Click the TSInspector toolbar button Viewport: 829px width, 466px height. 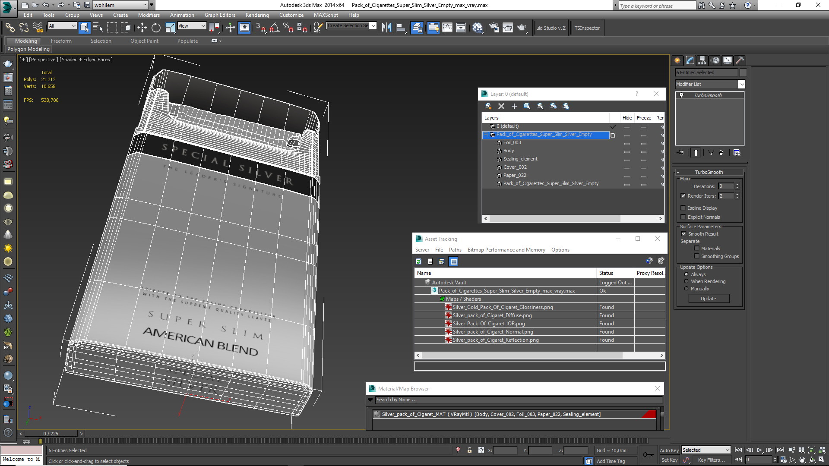click(x=587, y=28)
